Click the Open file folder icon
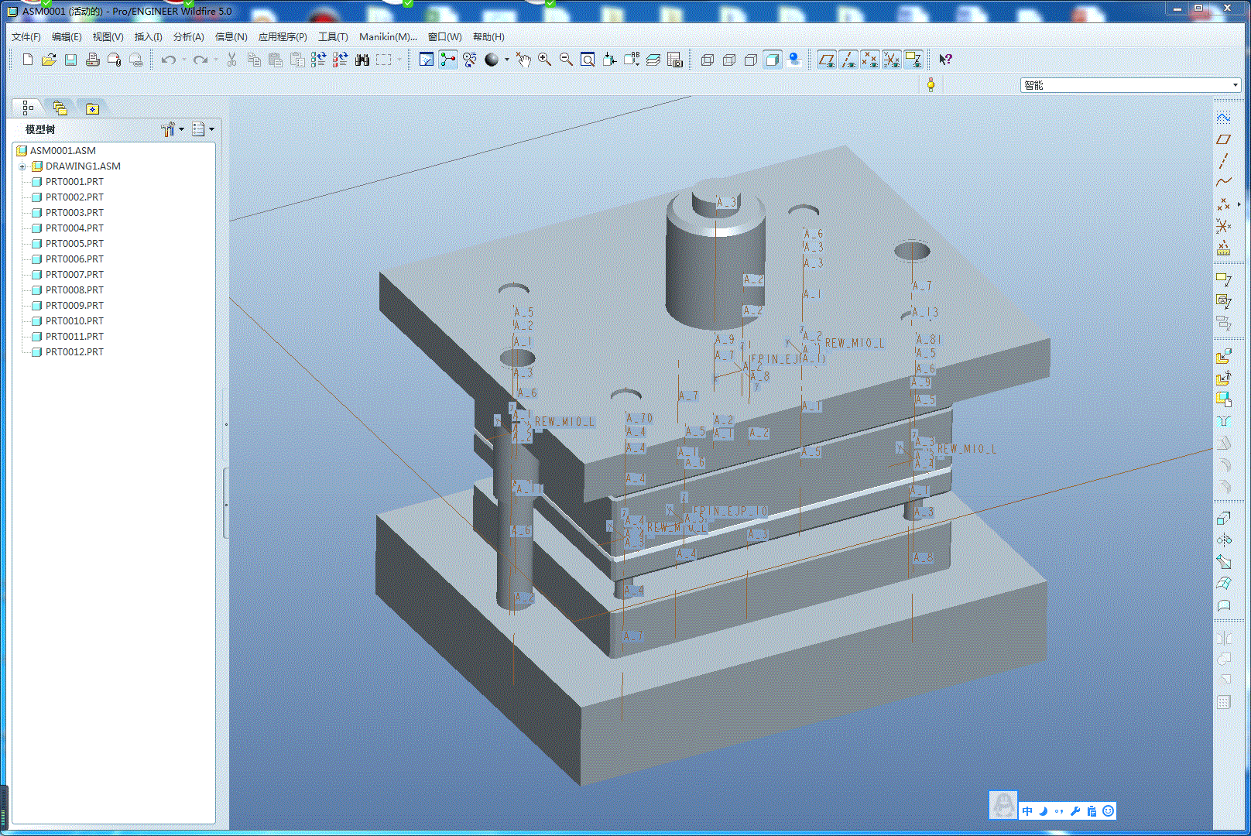1251x836 pixels. (x=49, y=60)
